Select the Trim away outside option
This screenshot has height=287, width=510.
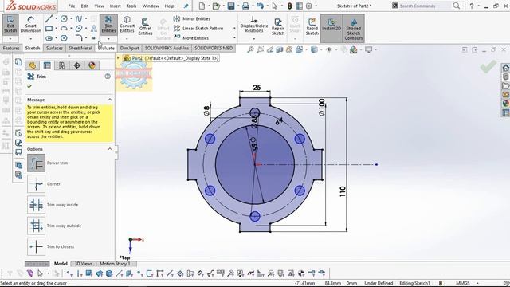point(36,226)
